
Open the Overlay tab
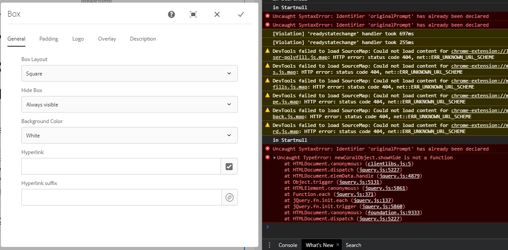tap(107, 39)
